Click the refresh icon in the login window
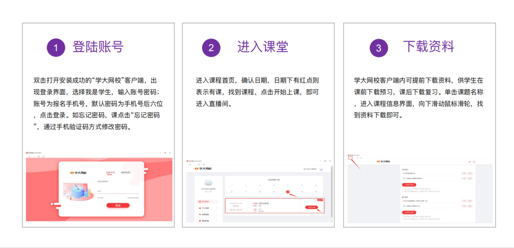The height and width of the screenshot is (248, 514). point(39,157)
